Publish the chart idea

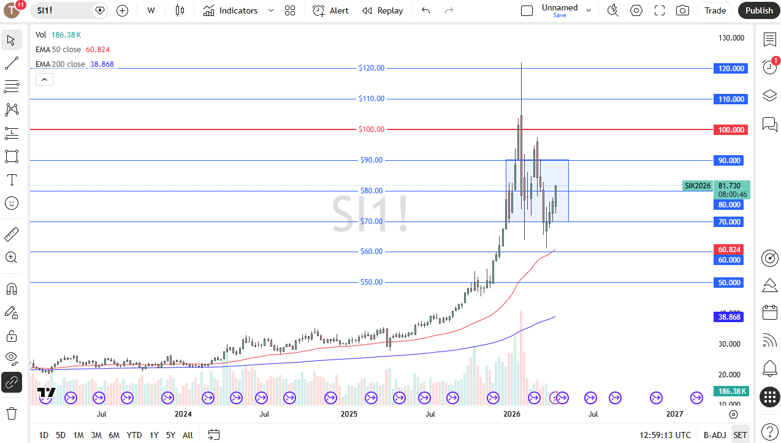coord(759,10)
